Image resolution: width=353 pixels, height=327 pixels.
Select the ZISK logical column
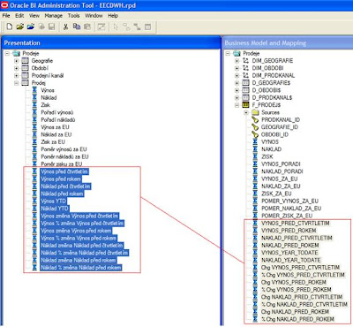pos(267,156)
